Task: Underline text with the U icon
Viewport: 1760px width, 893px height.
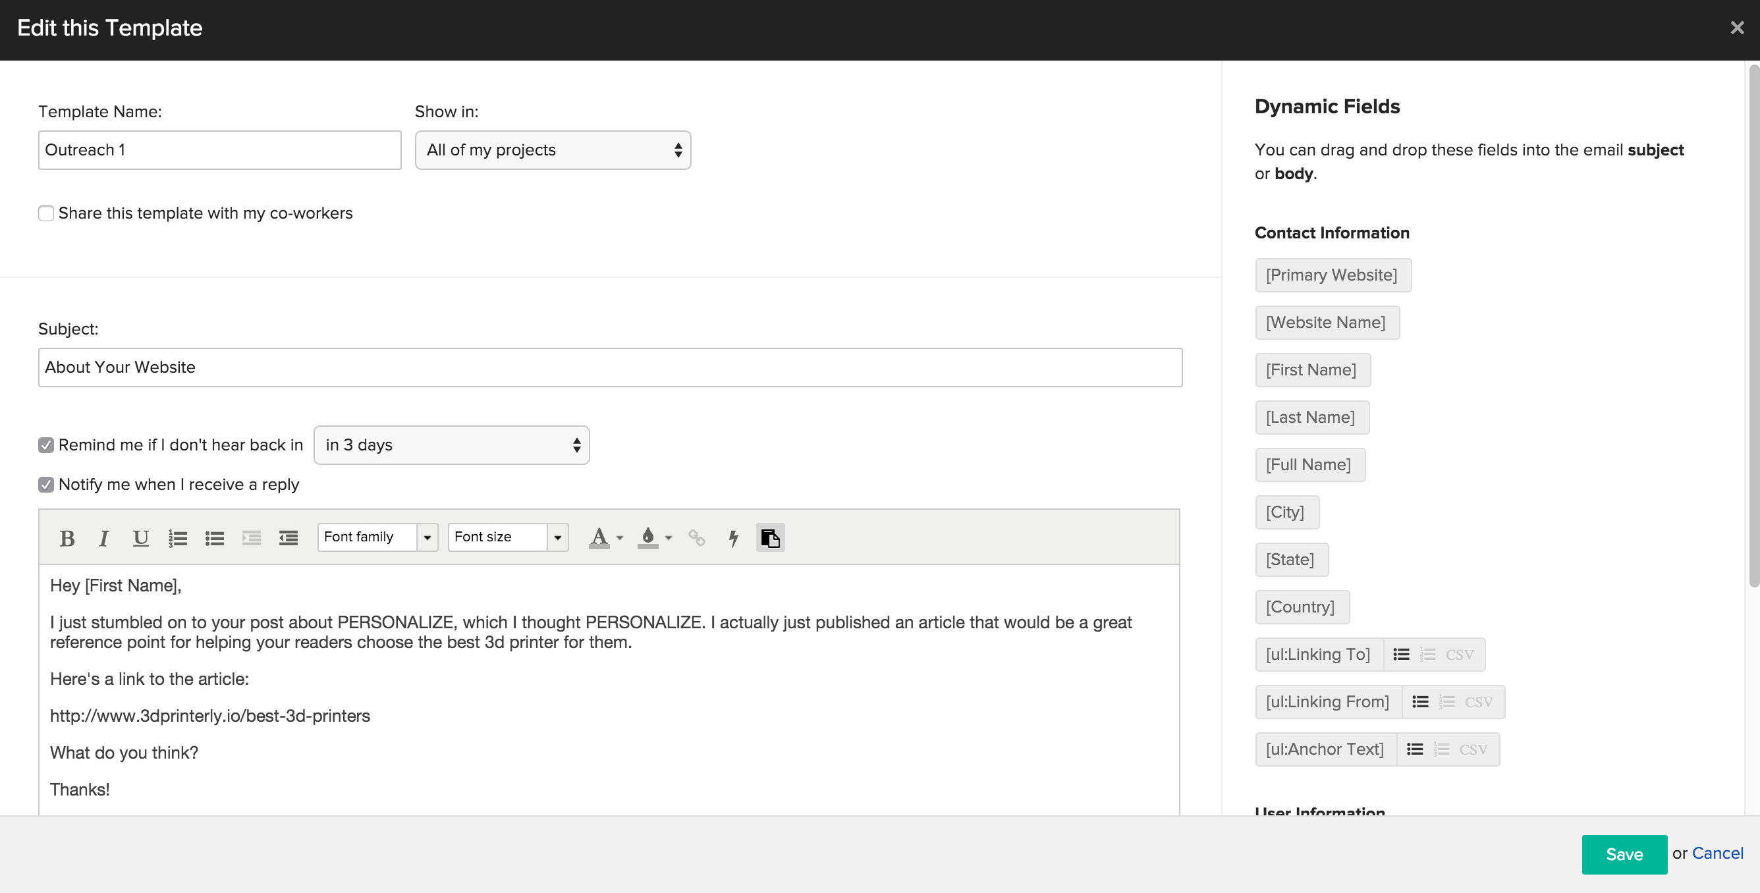Action: (141, 538)
